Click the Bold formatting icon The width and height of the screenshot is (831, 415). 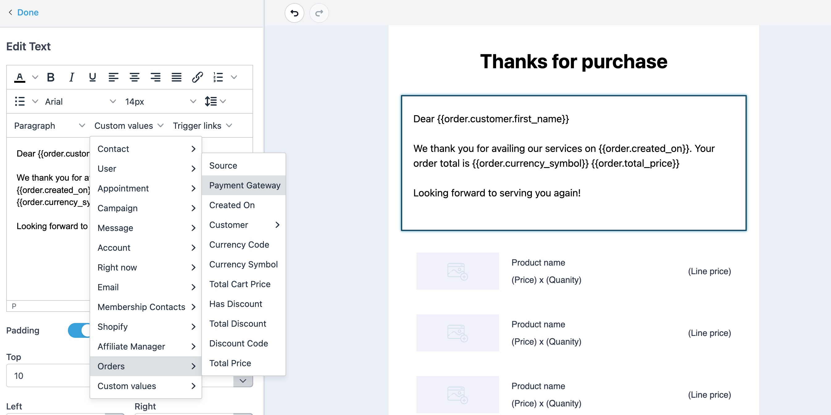[x=51, y=77]
